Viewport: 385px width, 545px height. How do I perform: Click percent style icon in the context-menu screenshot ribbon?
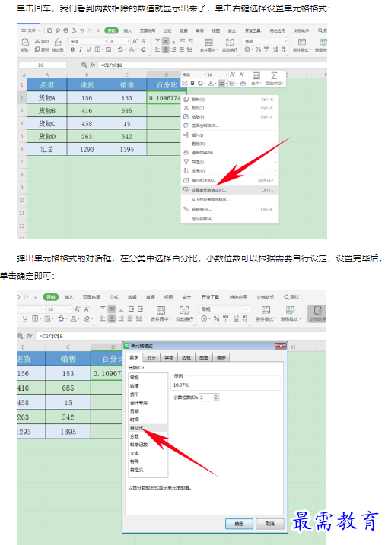pyautogui.click(x=258, y=49)
